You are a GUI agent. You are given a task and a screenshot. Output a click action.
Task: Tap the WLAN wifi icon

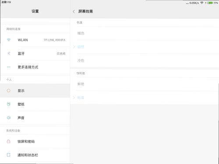9,40
